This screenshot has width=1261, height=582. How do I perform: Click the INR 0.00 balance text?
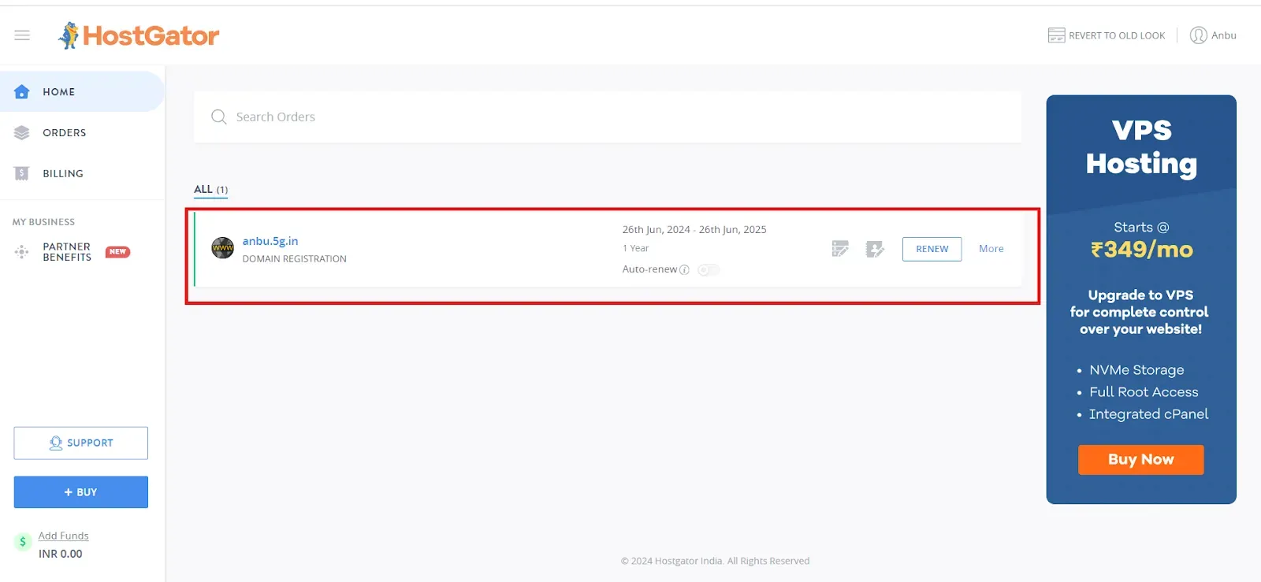click(x=61, y=554)
